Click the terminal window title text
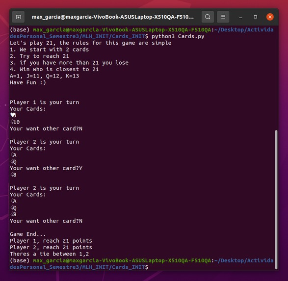Screen dimensions: 288x281 112,17
